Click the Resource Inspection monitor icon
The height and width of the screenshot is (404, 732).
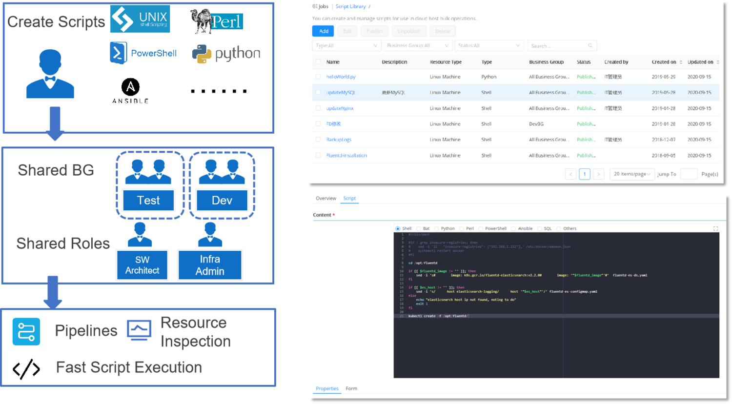[139, 330]
